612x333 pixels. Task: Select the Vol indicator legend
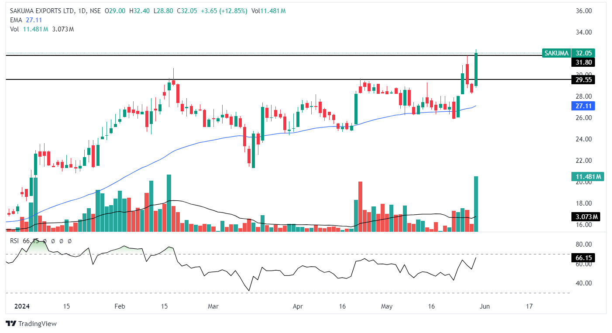pos(14,29)
